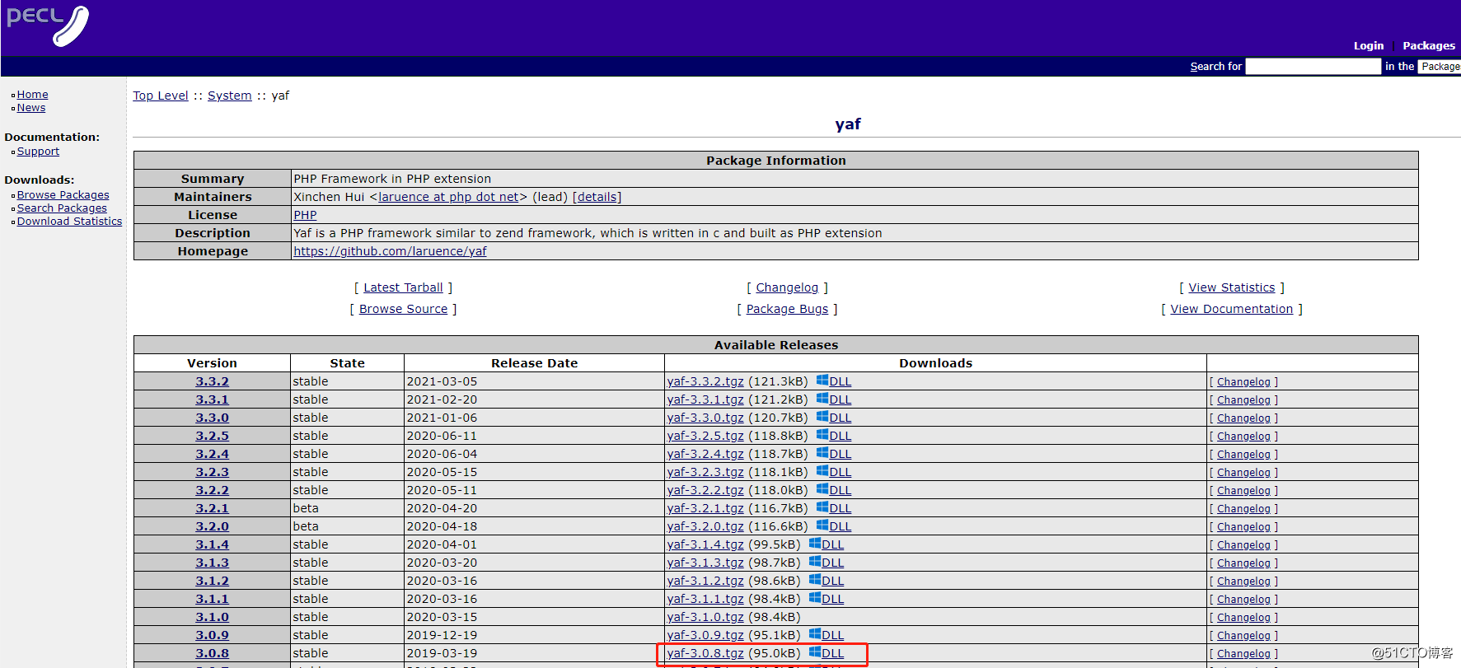Focus the Search for input field
Screen dimensions: 1461x668
click(1313, 67)
